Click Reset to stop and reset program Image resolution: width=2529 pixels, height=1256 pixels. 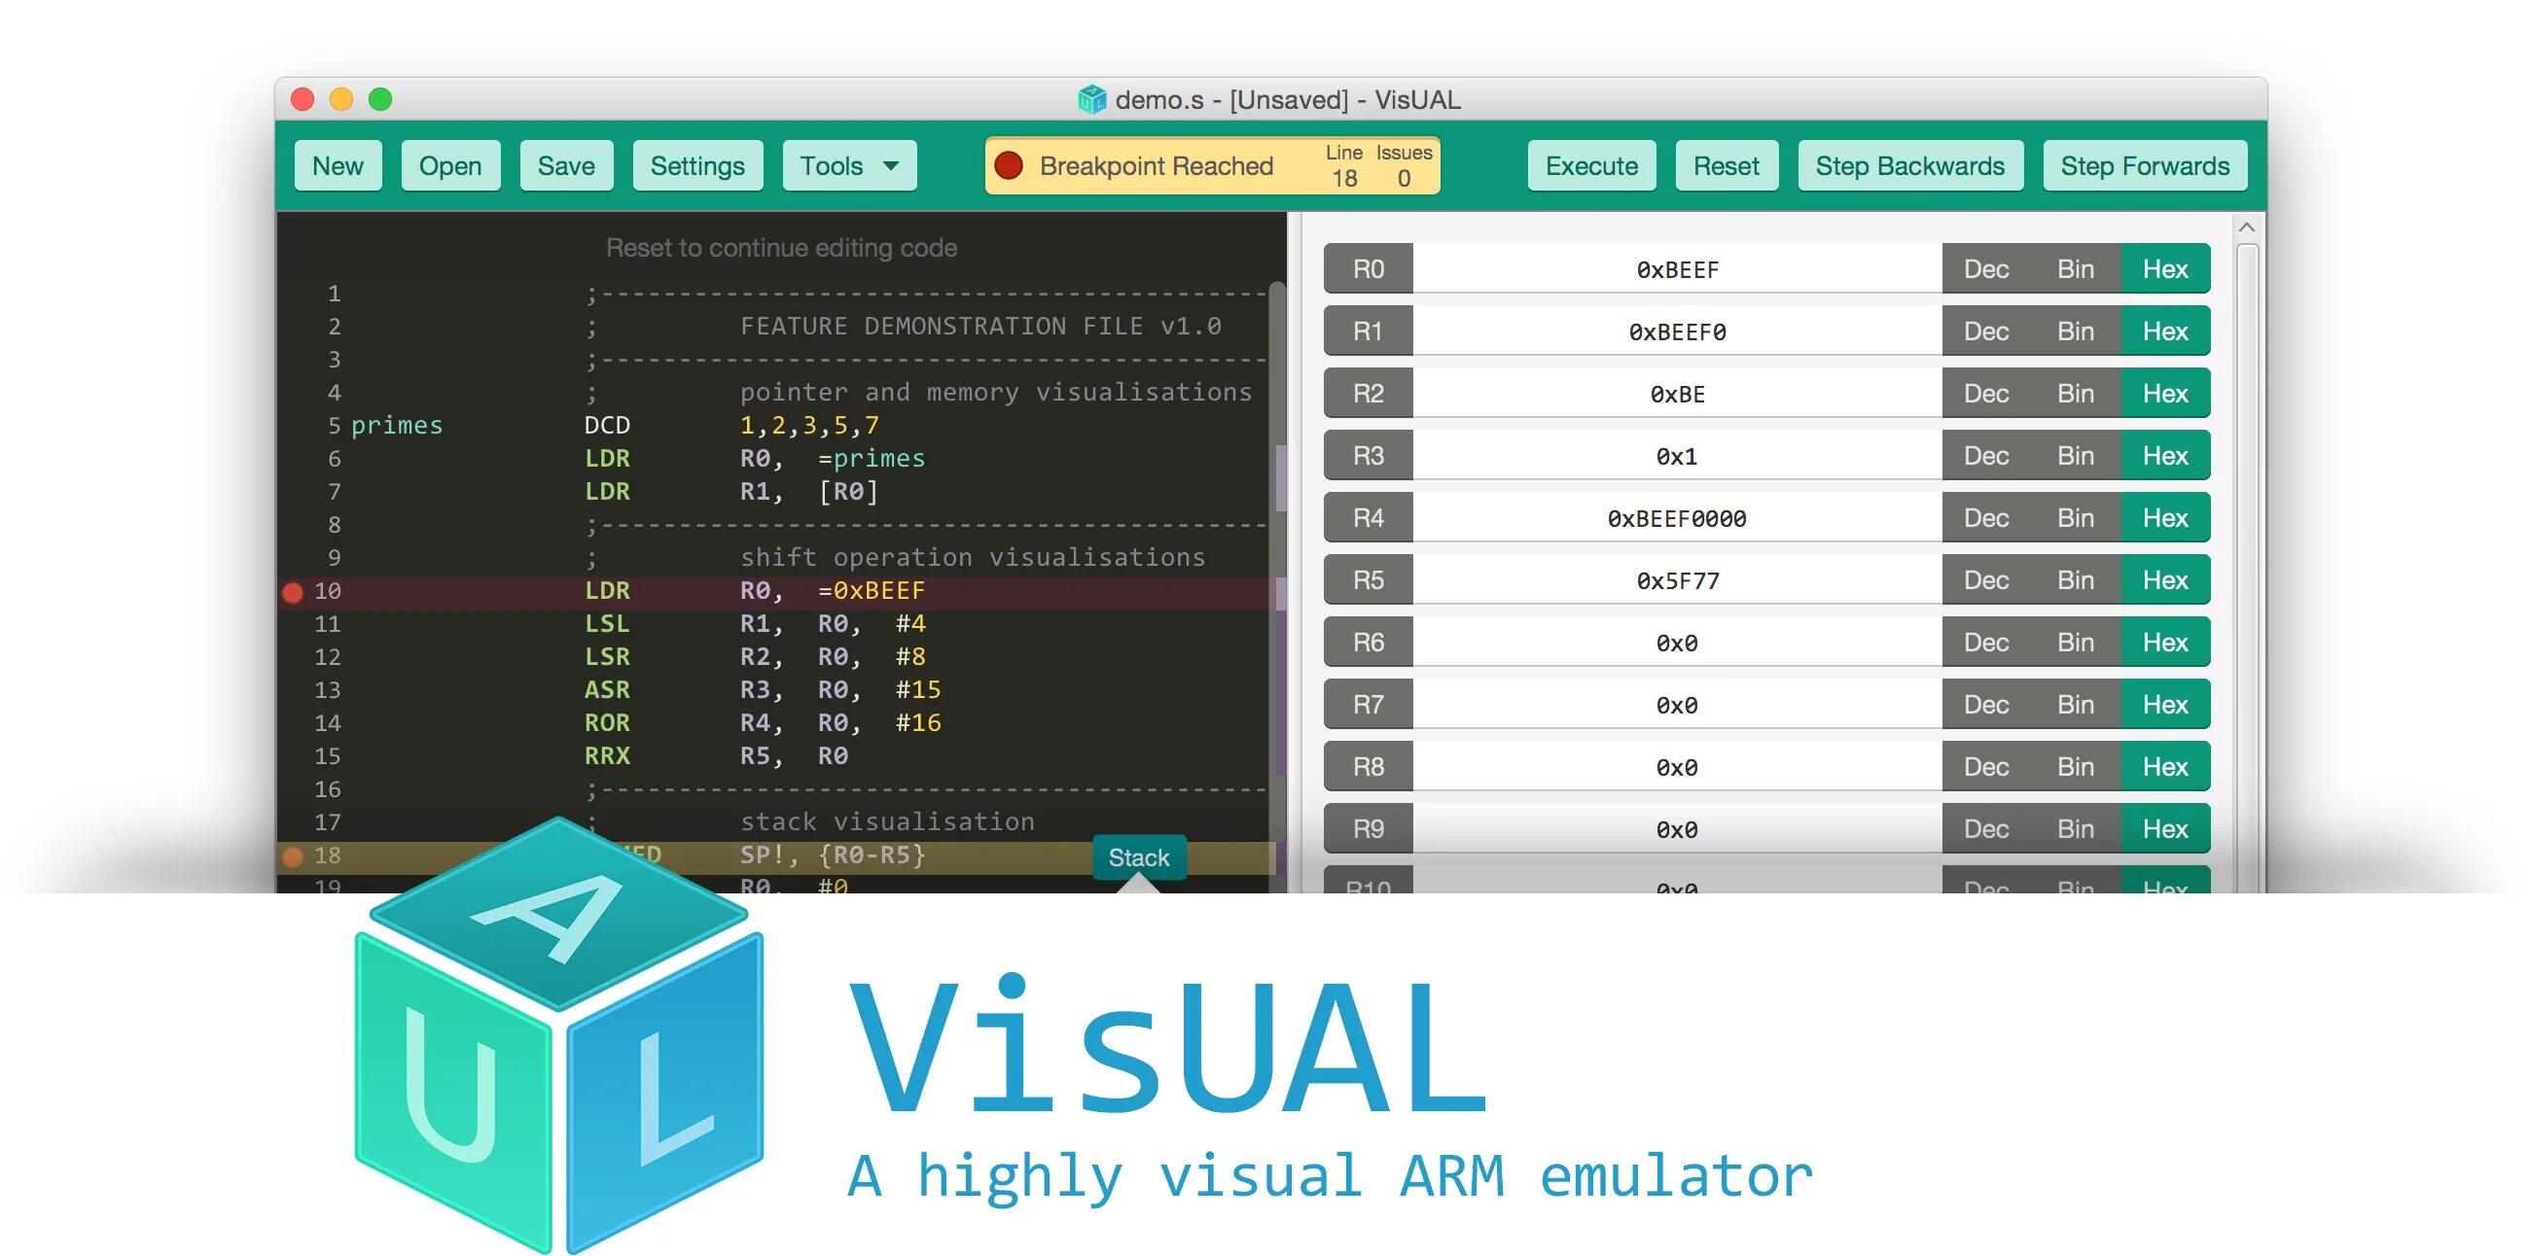(x=1726, y=164)
